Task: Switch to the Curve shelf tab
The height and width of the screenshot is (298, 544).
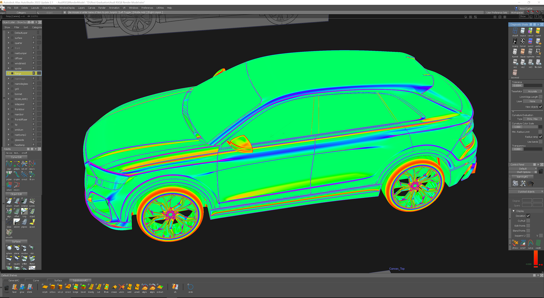Action: (36, 280)
